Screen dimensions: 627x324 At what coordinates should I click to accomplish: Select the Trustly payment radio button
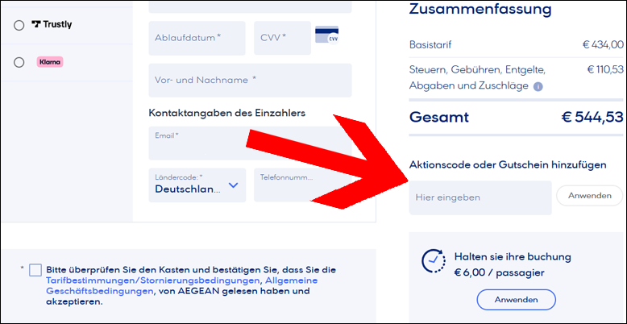click(19, 26)
